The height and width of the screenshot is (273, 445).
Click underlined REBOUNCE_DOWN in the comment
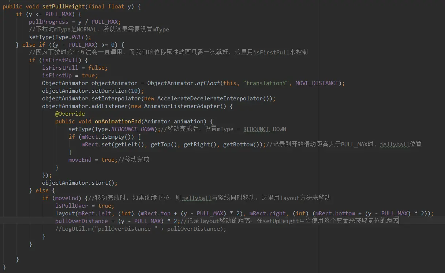coord(265,129)
